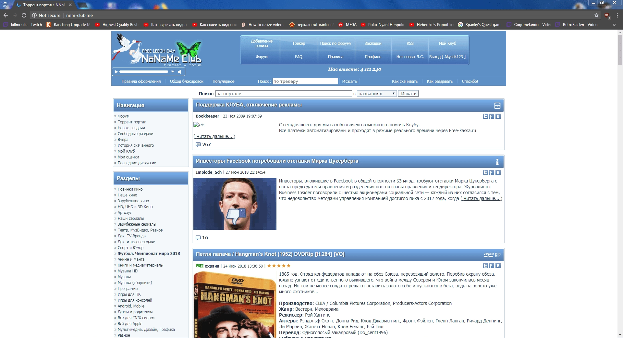Click the portal search 'Искать' button

click(409, 94)
